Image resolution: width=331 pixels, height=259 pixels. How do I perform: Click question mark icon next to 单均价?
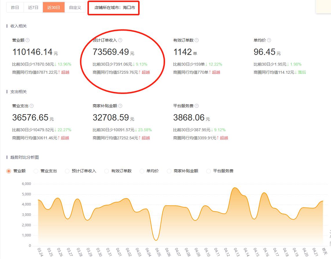[x=269, y=40]
